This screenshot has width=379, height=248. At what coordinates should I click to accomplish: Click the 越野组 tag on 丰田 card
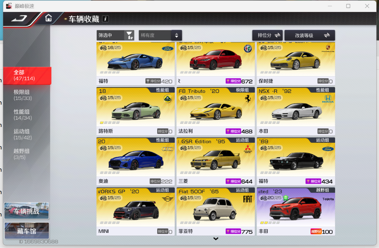point(323,190)
